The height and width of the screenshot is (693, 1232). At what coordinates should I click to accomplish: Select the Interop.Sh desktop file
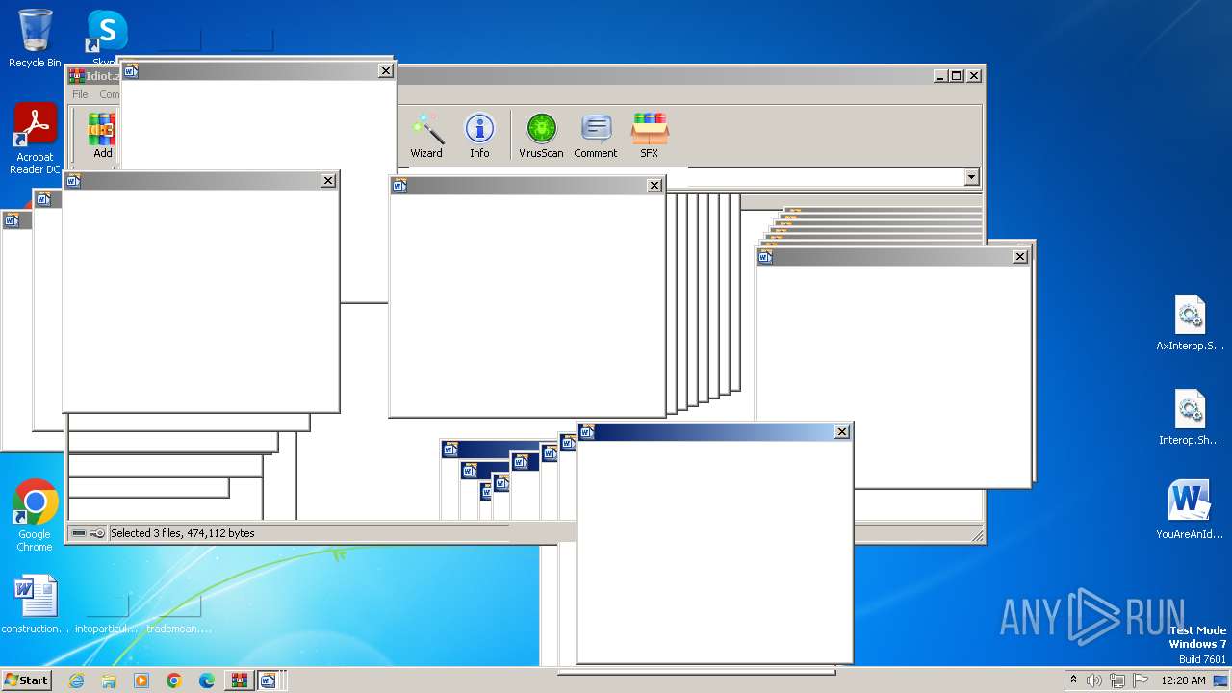pos(1190,419)
